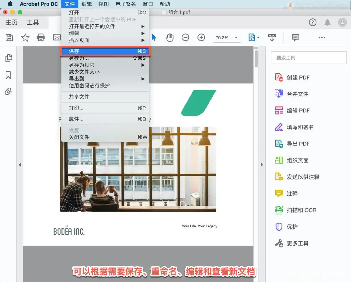Image resolution: width=351 pixels, height=282 pixels.
Task: Click the Save disk icon in toolbar
Action: (9, 37)
